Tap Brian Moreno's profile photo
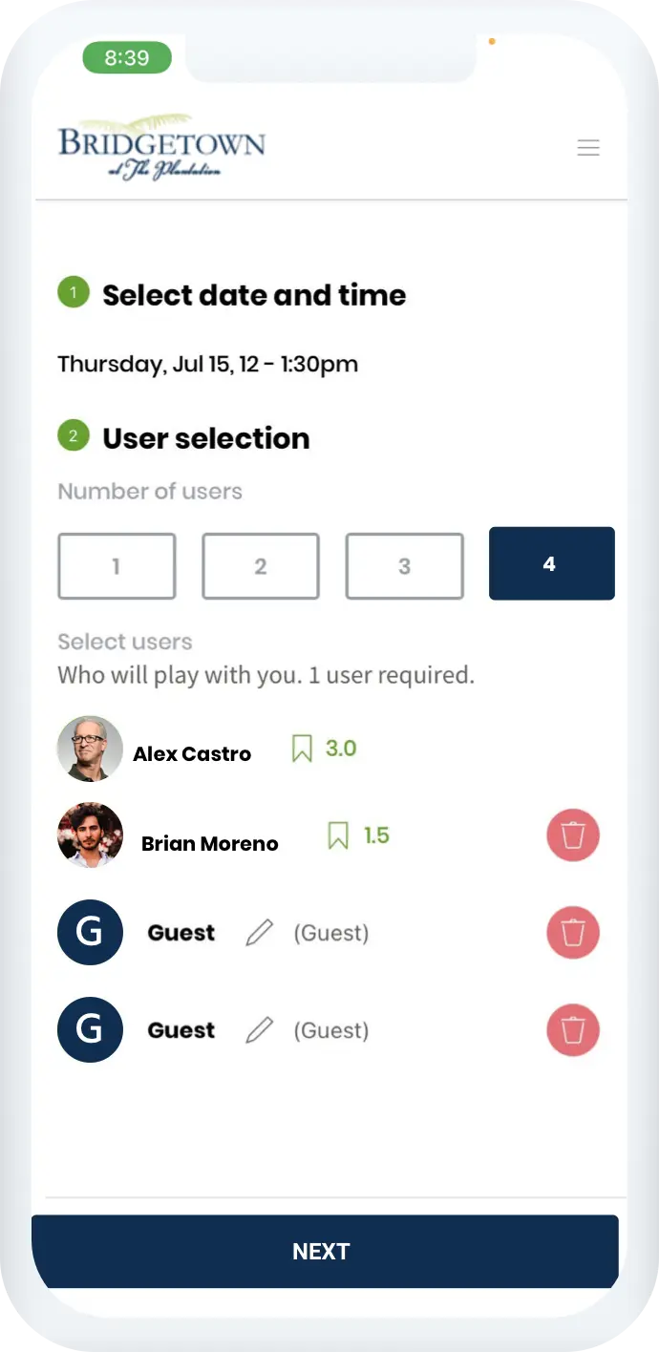 [90, 835]
